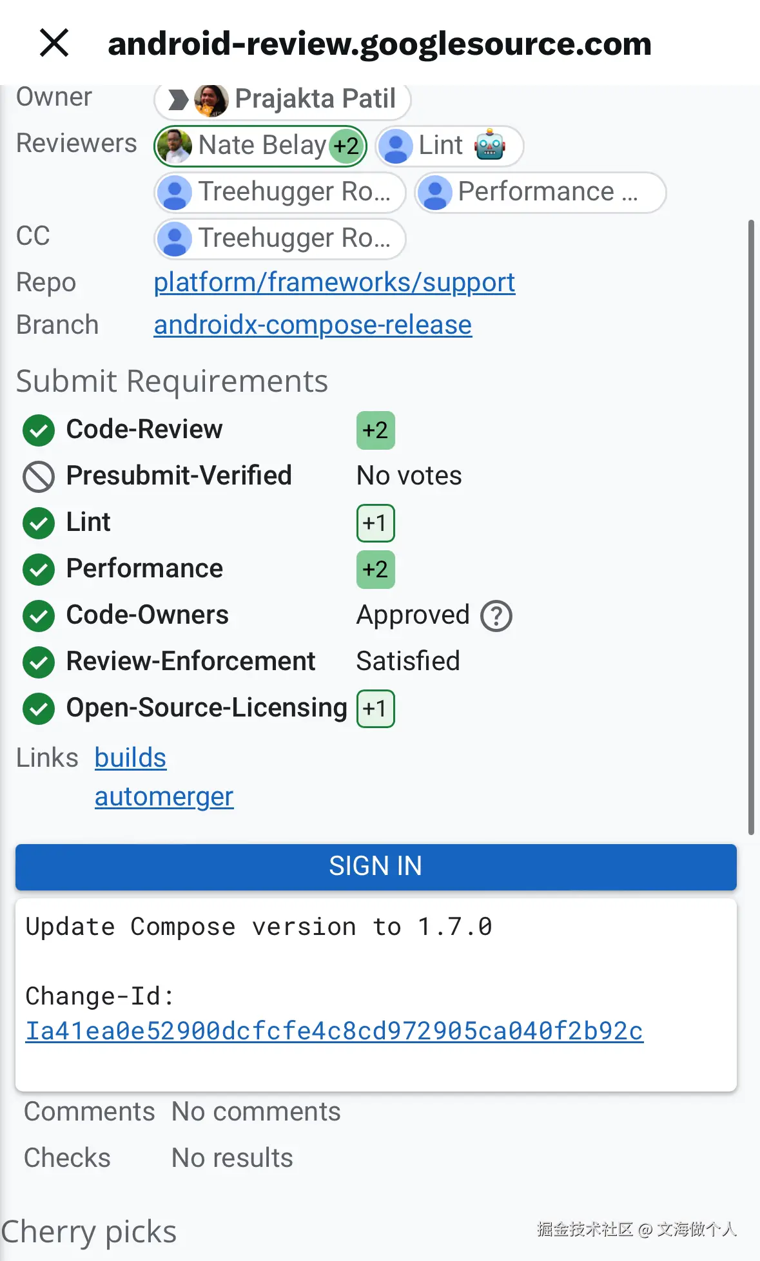This screenshot has height=1261, width=760.
Task: Click the owner attention arrow icon
Action: point(177,100)
